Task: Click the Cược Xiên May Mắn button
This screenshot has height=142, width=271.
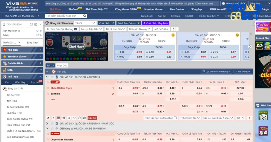Action: pos(156,23)
